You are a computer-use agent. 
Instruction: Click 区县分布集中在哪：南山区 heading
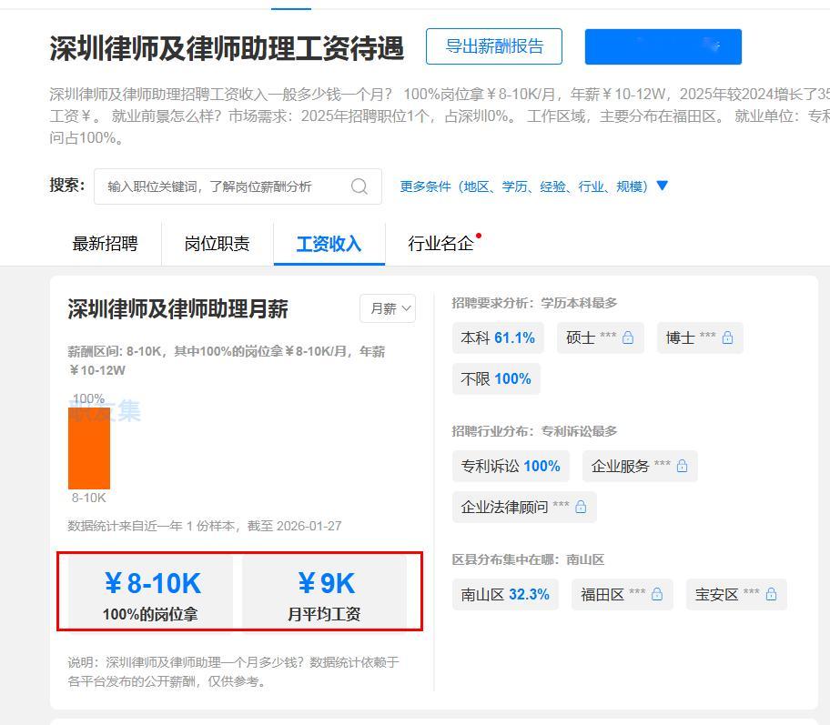point(528,559)
